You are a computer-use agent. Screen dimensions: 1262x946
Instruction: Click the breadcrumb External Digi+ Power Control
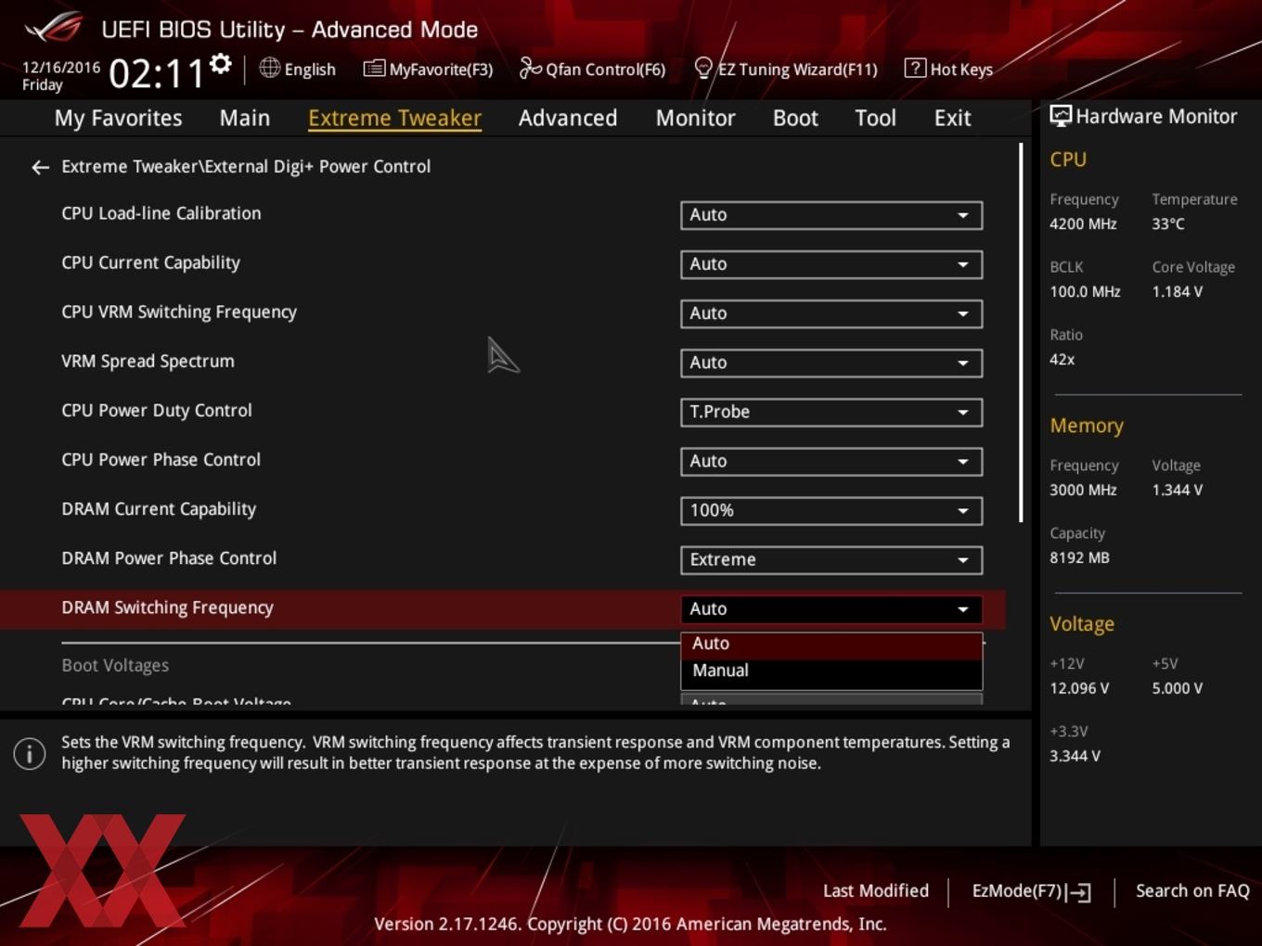[x=317, y=167]
